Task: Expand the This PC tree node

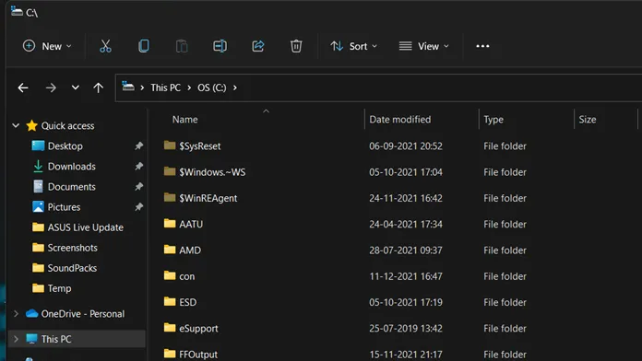Action: tap(16, 339)
